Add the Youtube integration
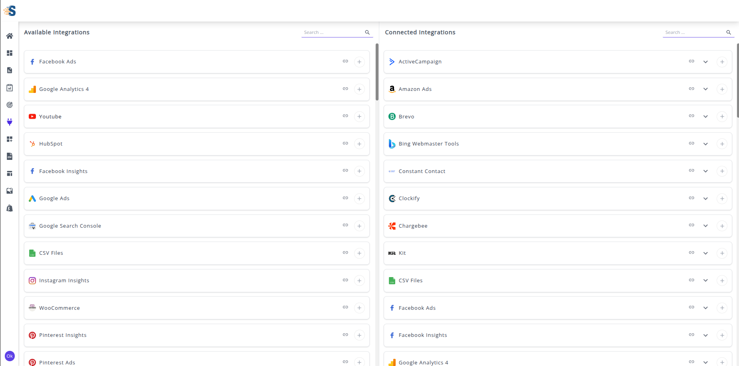Screen dimensions: 739x366 [359, 116]
